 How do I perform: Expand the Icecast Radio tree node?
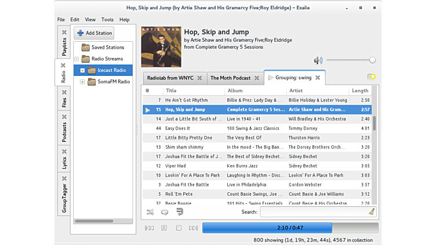[82, 70]
